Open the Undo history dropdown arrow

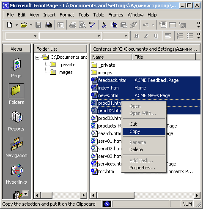pos(153,25)
